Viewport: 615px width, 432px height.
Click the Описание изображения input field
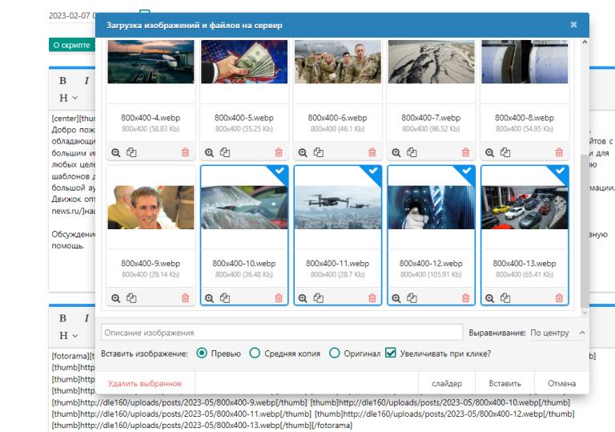(282, 333)
